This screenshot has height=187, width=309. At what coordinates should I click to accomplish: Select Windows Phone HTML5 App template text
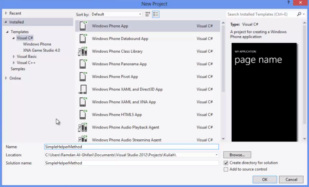(x=117, y=114)
